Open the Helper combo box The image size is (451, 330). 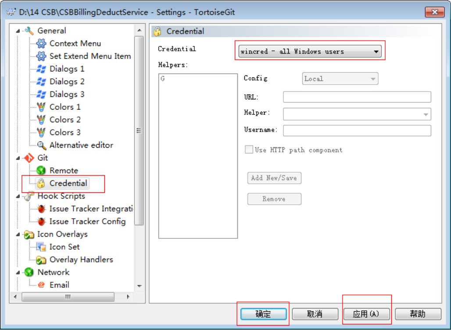tap(357, 114)
